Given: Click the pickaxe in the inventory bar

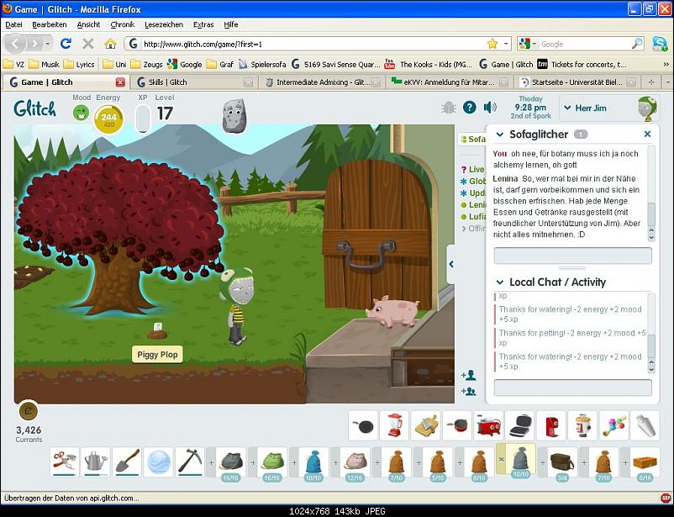Looking at the screenshot, I should pos(190,460).
